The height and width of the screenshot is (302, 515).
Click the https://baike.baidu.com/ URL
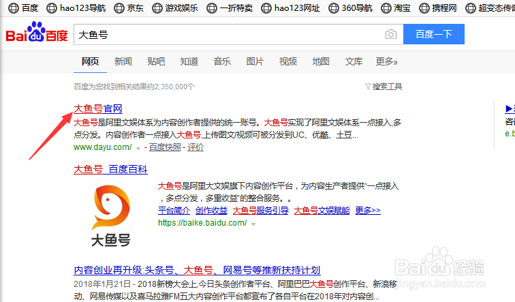(202, 223)
